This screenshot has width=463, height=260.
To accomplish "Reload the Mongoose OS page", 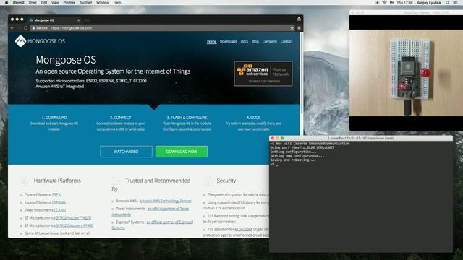I will (26, 28).
